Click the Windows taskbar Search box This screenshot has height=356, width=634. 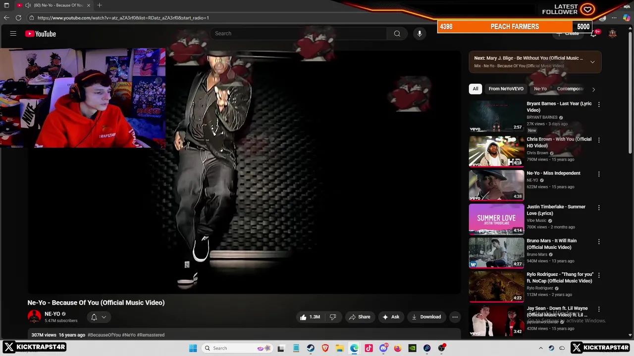(237, 348)
